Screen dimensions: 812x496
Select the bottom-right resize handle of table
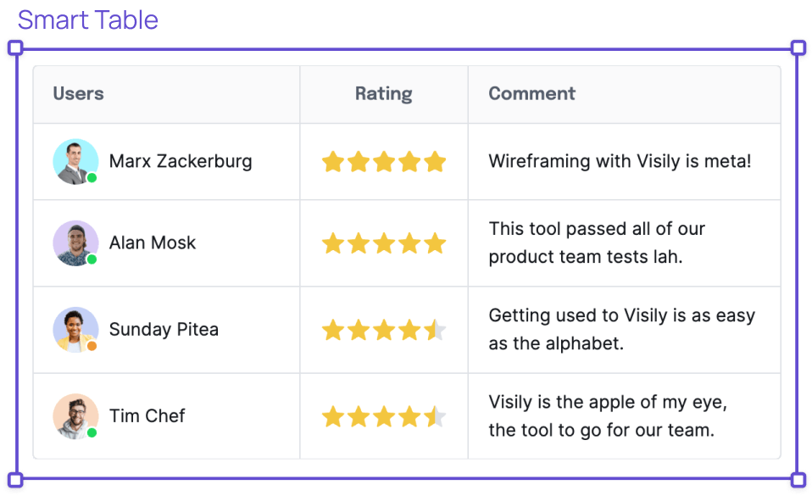798,480
